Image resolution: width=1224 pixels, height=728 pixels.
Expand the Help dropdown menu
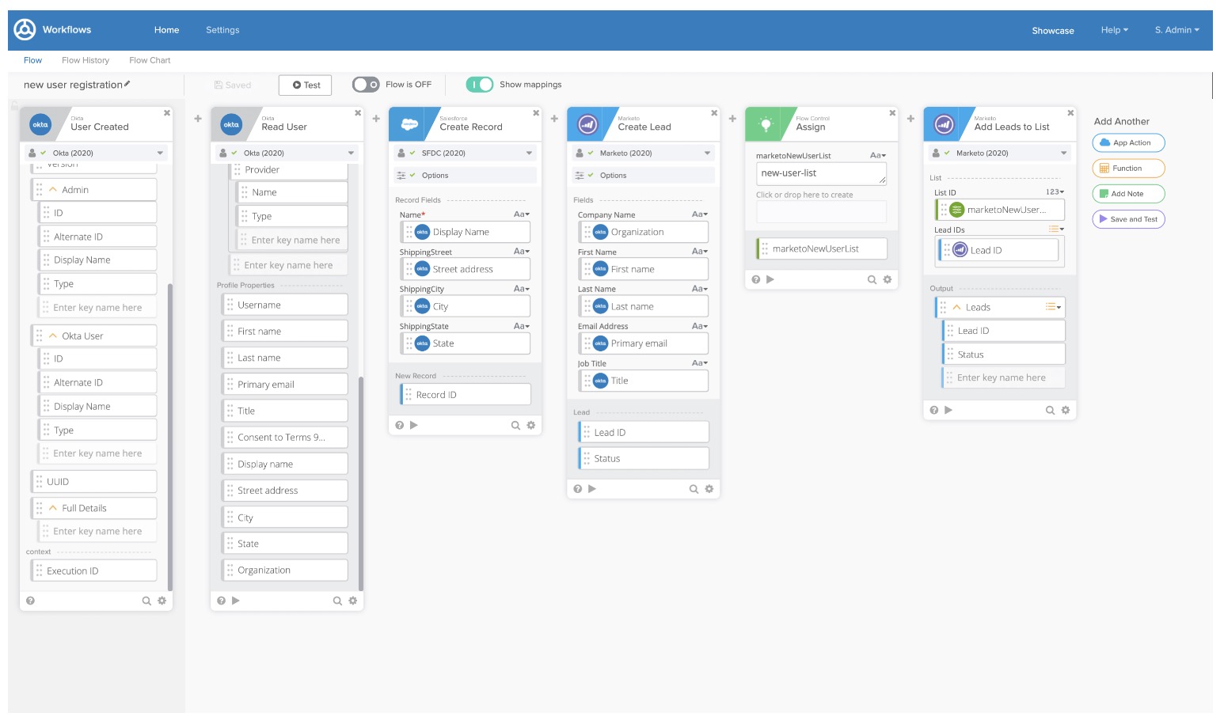1114,30
